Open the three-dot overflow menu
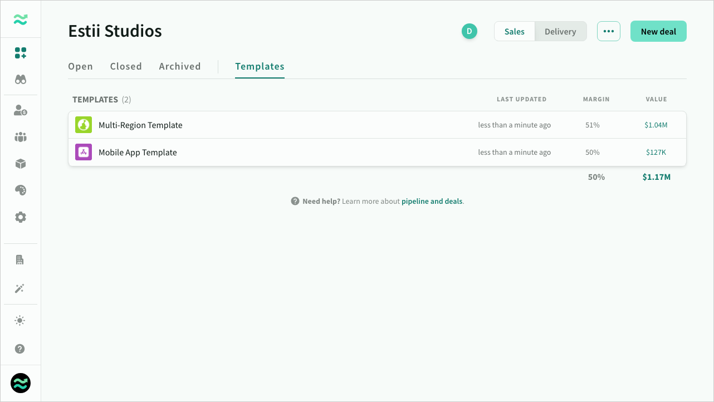The height and width of the screenshot is (402, 714). click(608, 31)
